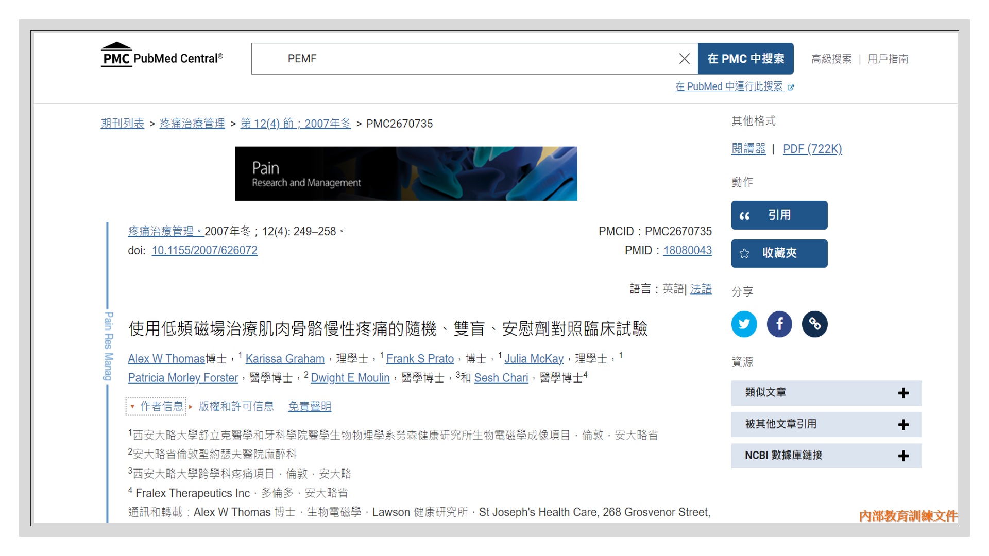Open the journal link 疼痛治療管理 in citation
This screenshot has height=556, width=989.
point(166,232)
